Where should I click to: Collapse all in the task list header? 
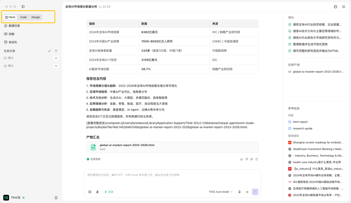point(49,51)
